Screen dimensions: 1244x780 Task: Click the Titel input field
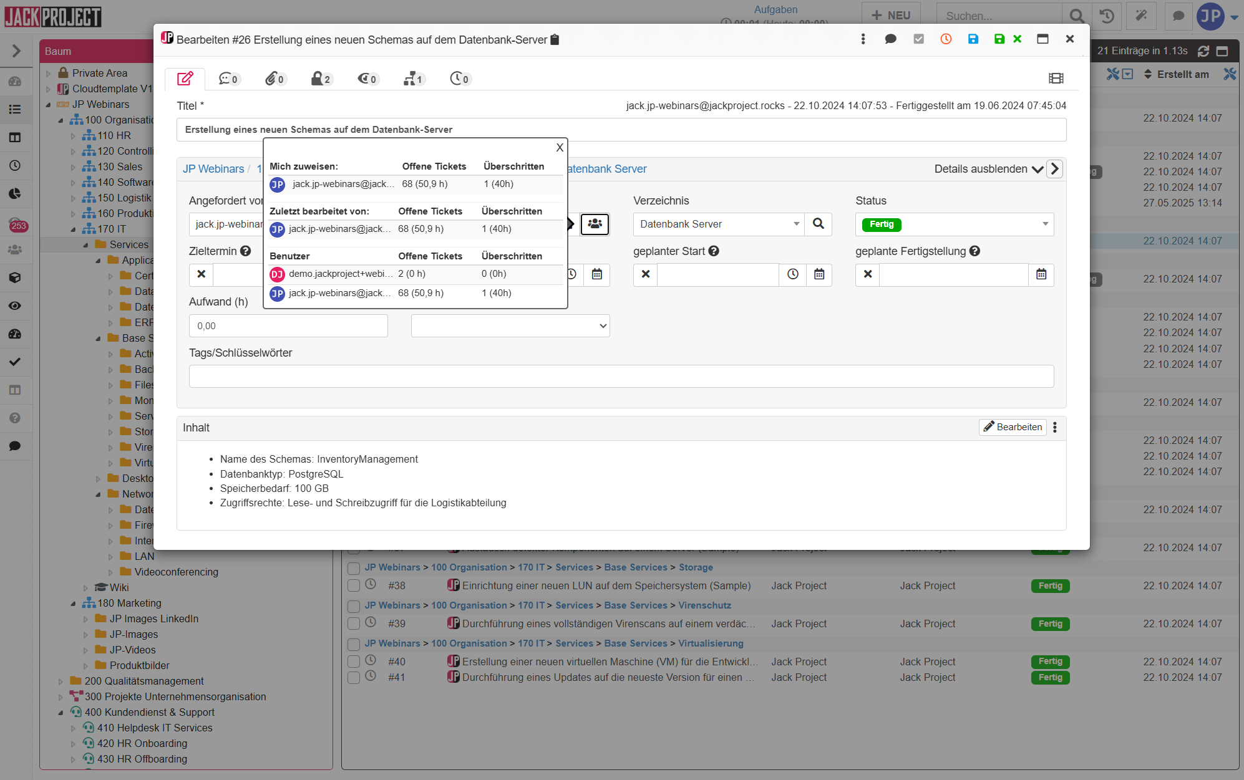621,130
